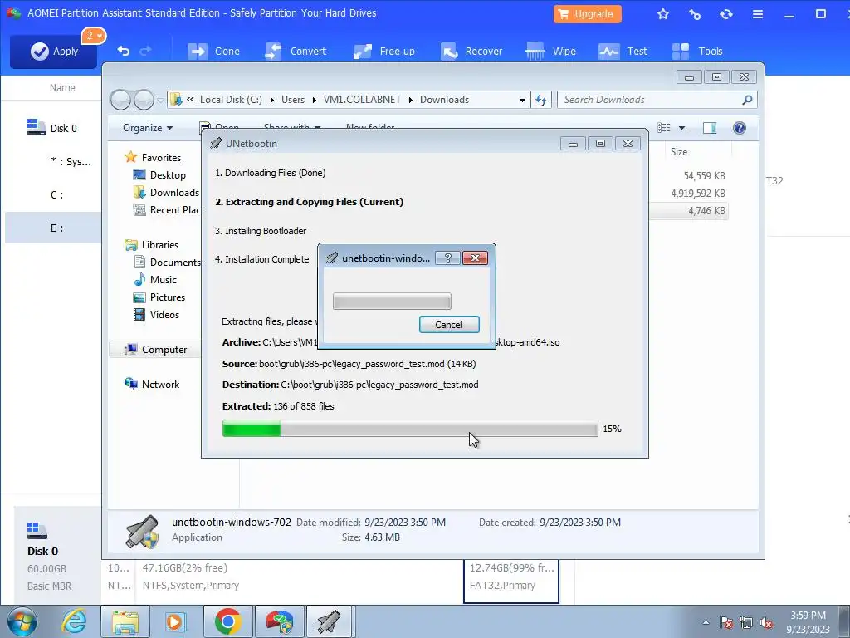This screenshot has width=850, height=638.
Task: Click the AOMEI Apply button
Action: click(x=53, y=52)
